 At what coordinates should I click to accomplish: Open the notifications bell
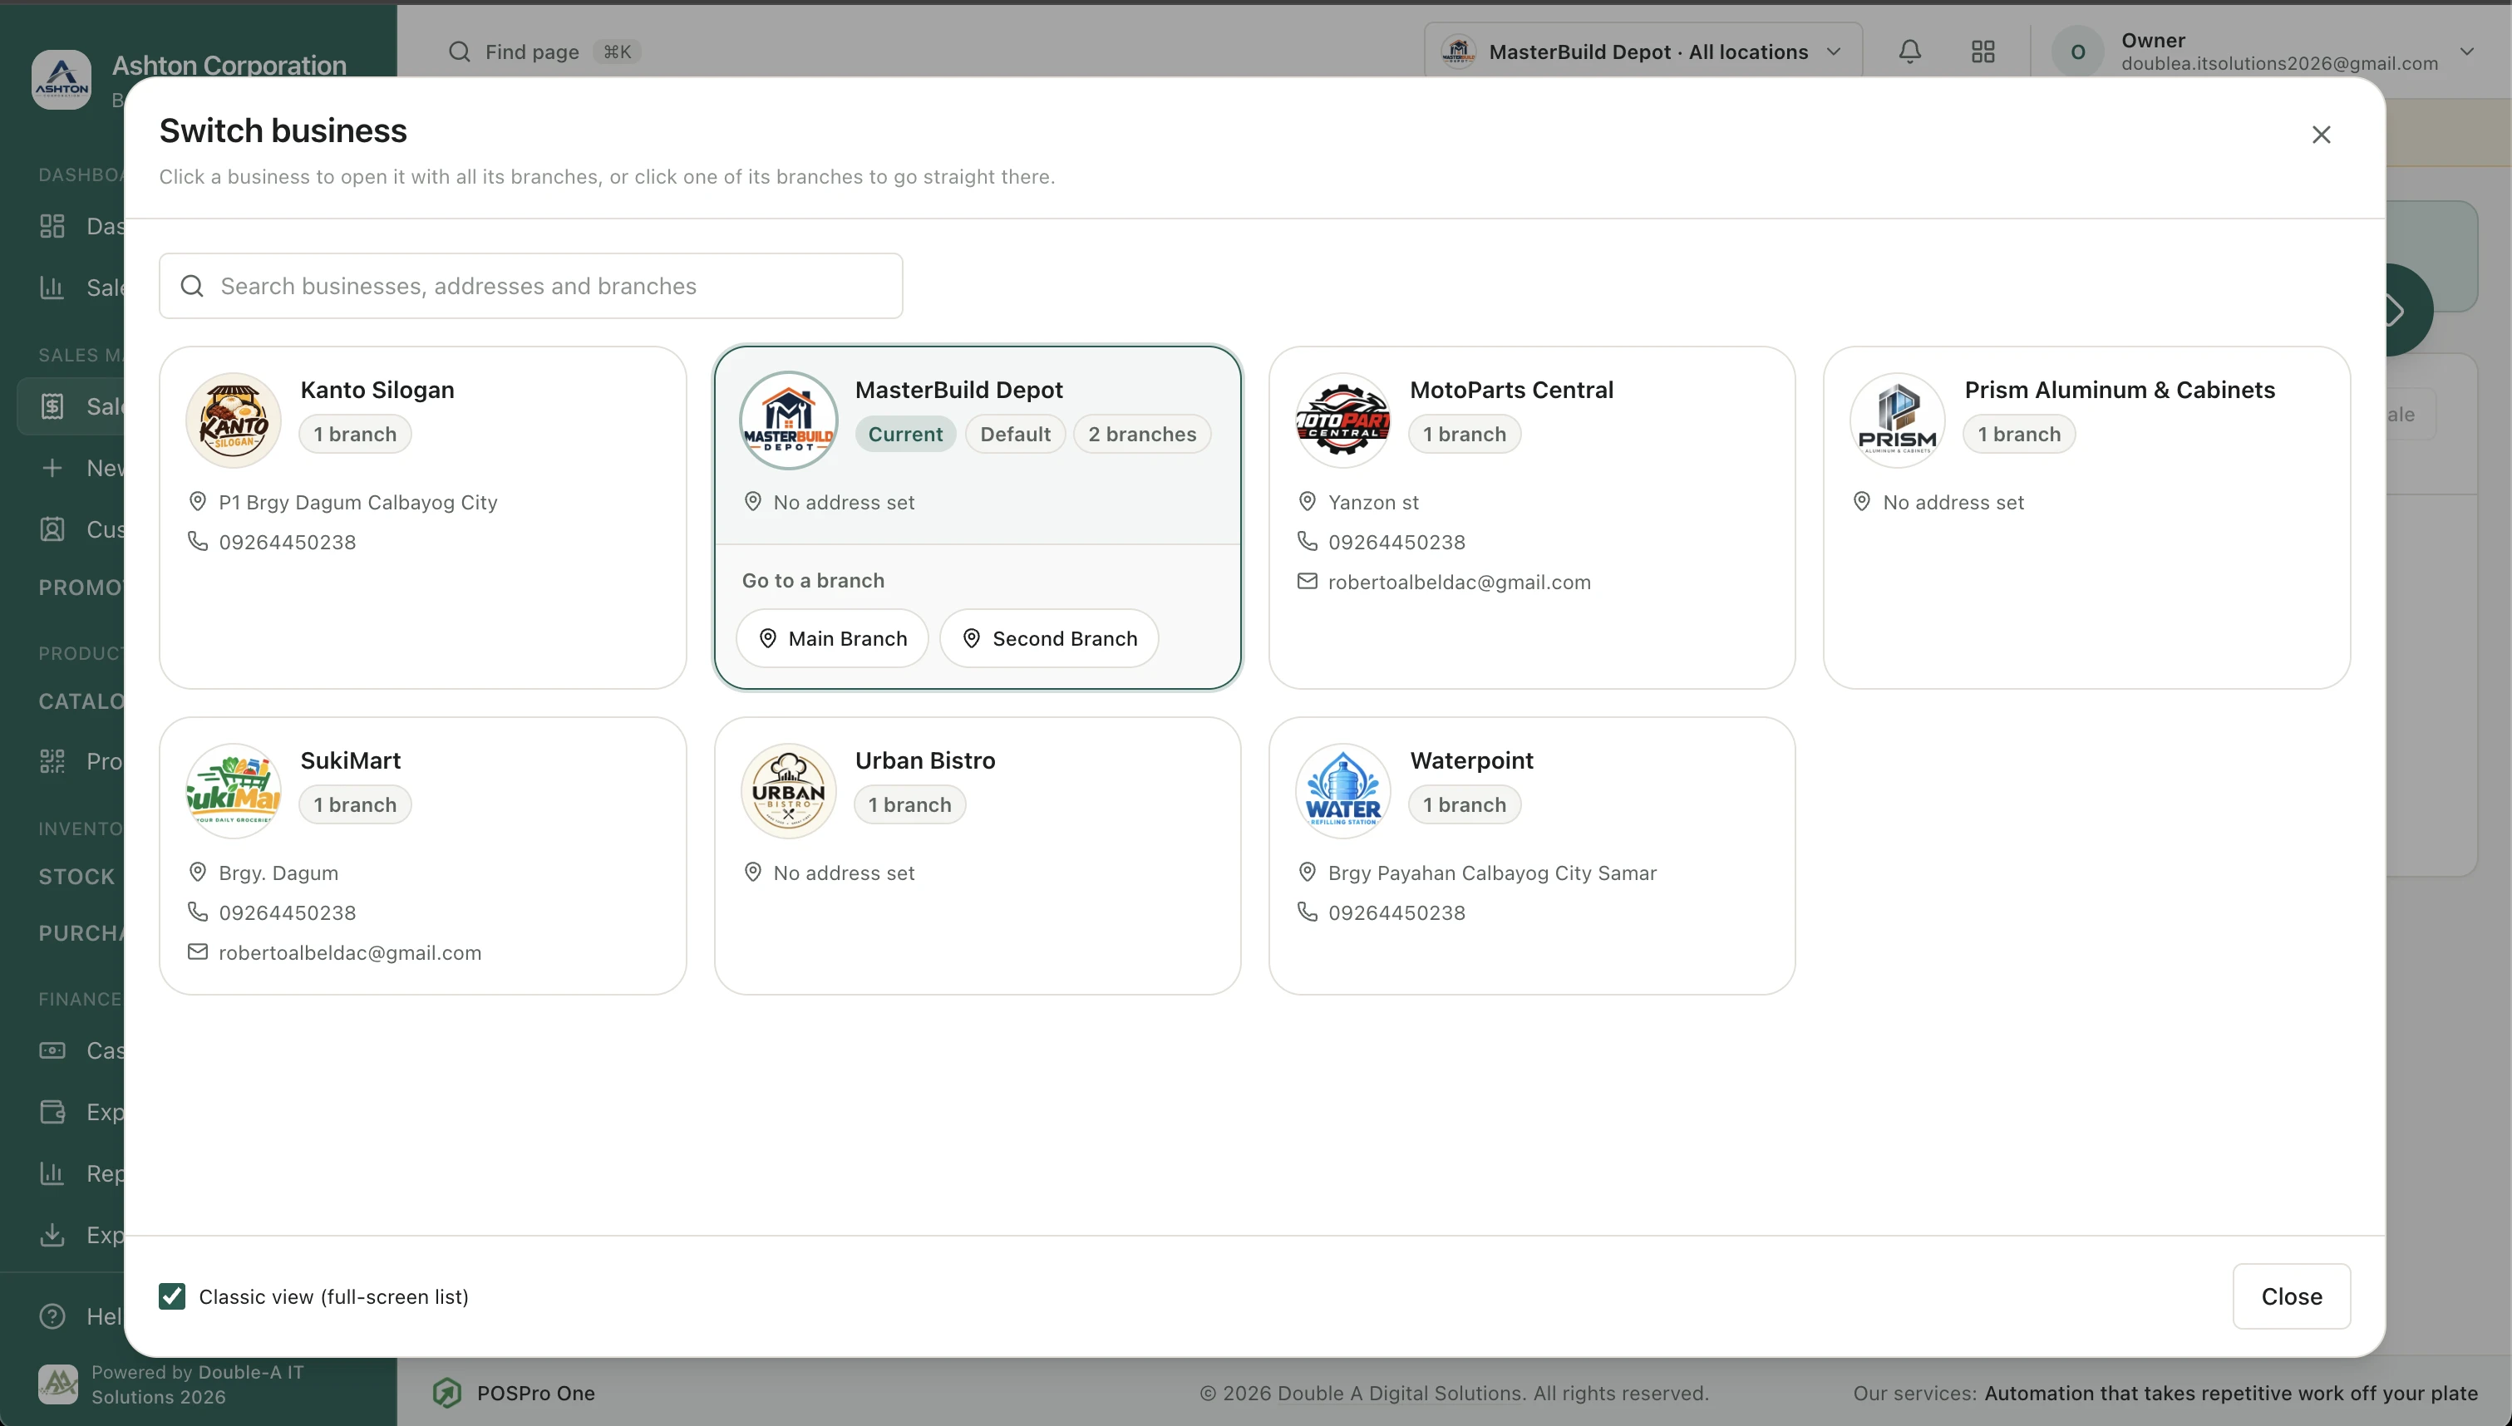point(1909,51)
